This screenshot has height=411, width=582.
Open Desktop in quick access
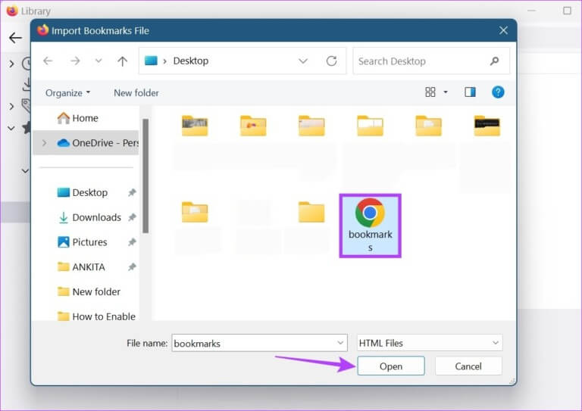point(83,193)
